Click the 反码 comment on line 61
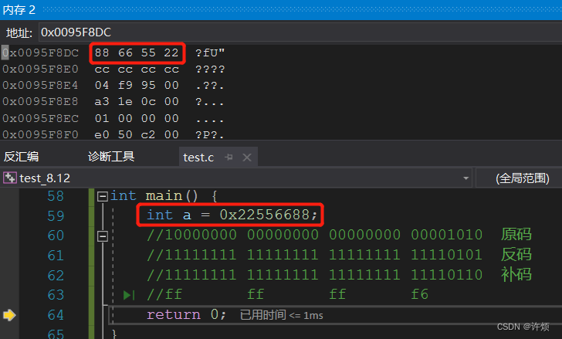The image size is (562, 339). 516,254
